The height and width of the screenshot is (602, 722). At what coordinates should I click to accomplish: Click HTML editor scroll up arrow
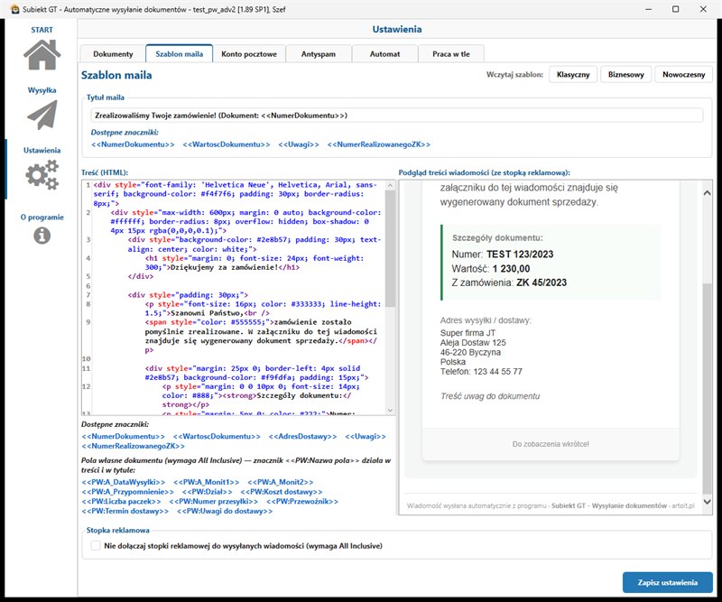click(390, 185)
